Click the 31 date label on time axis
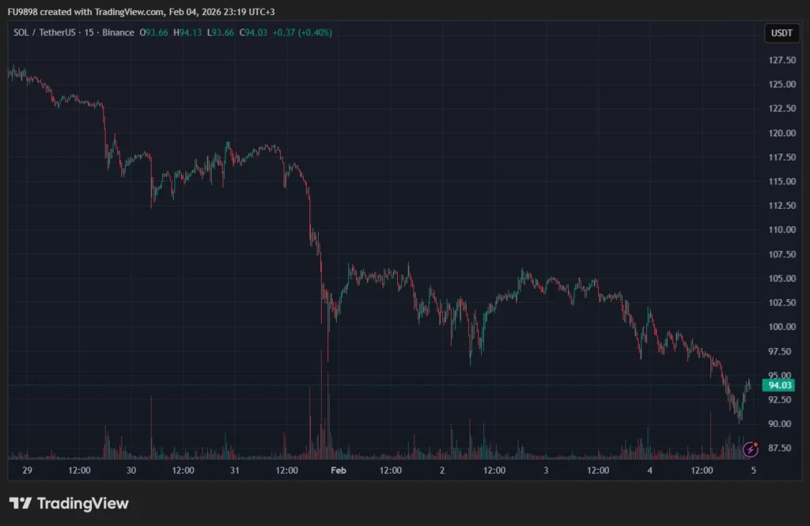 234,470
